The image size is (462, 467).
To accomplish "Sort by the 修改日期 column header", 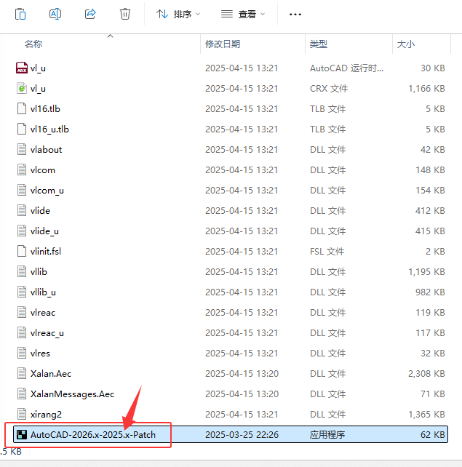I will (x=223, y=44).
